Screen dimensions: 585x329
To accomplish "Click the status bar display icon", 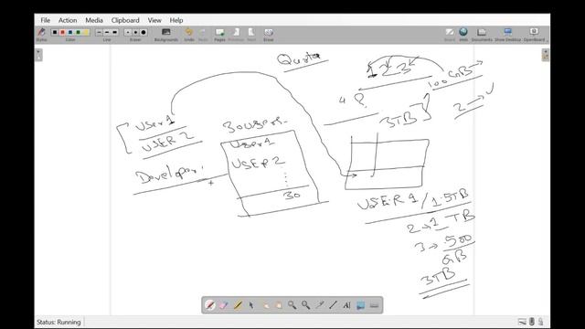I will pyautogui.click(x=522, y=322).
